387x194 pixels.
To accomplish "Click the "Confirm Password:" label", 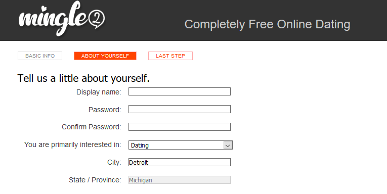I will click(x=92, y=127).
